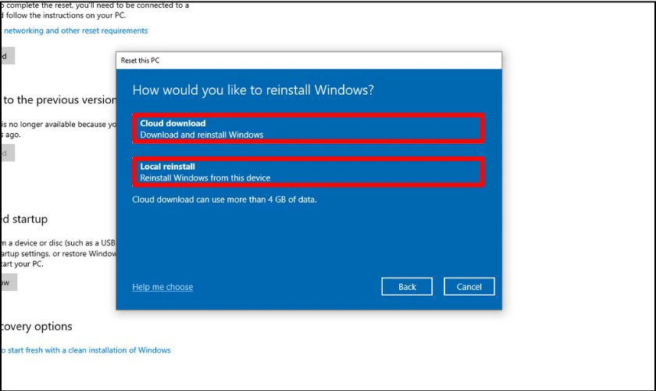Click the device or disc startup description
Image resolution: width=656 pixels, height=391 pixels.
(x=56, y=242)
